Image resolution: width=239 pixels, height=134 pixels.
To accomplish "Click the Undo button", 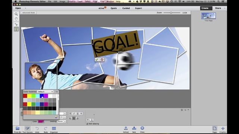I will (37, 130).
